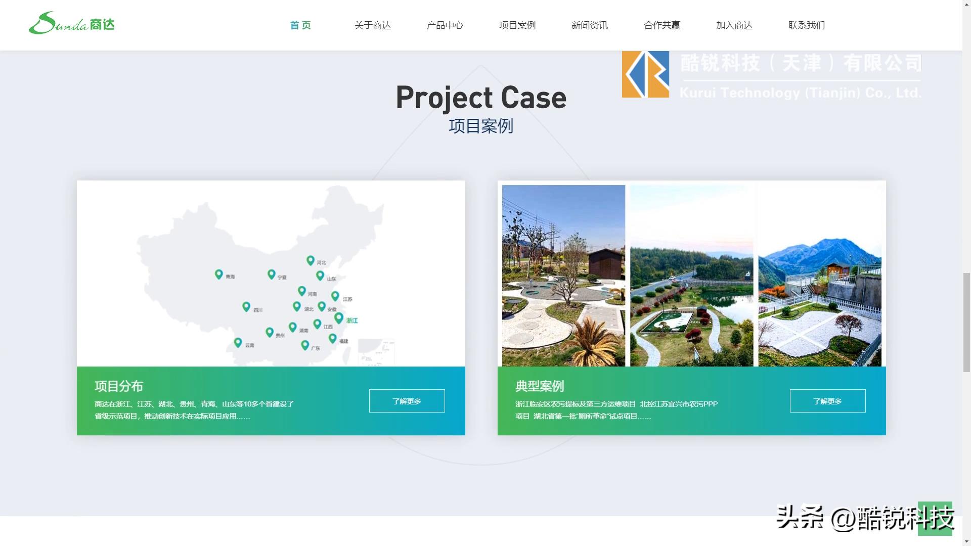Click the 宁夏 map pin marker
This screenshot has height=546, width=971.
pyautogui.click(x=271, y=274)
